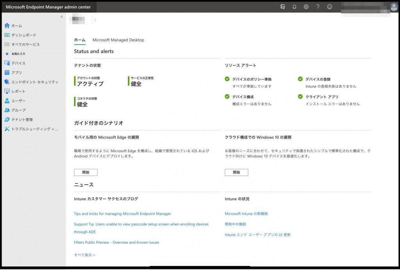Click the Tenant administration gear icon
This screenshot has width=400, height=270.
pyautogui.click(x=7, y=120)
